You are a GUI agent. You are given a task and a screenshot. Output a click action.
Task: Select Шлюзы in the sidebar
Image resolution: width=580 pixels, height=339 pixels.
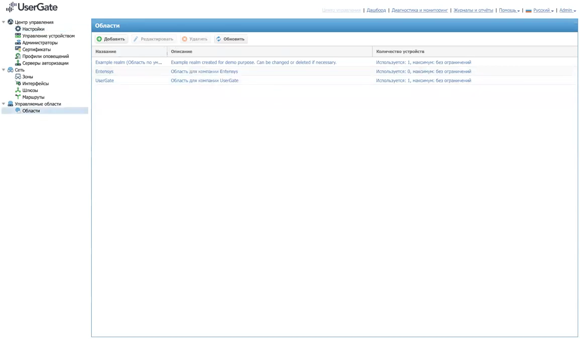[x=30, y=90]
